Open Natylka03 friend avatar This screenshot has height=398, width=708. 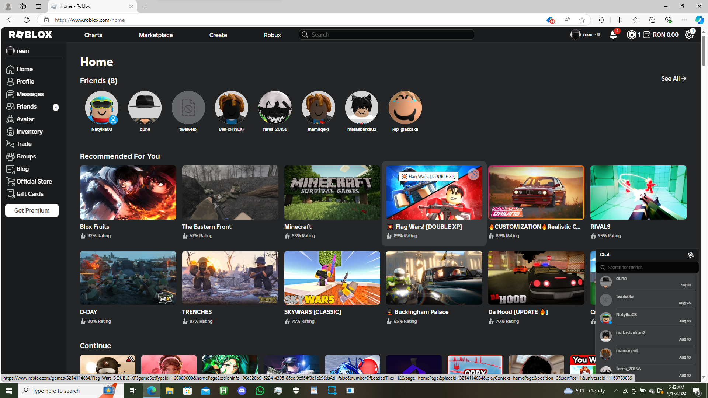point(102,108)
